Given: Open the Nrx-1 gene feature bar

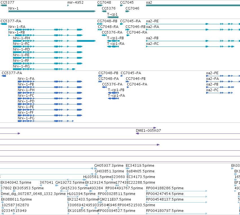Looking at the screenshot, I should (52, 11).
